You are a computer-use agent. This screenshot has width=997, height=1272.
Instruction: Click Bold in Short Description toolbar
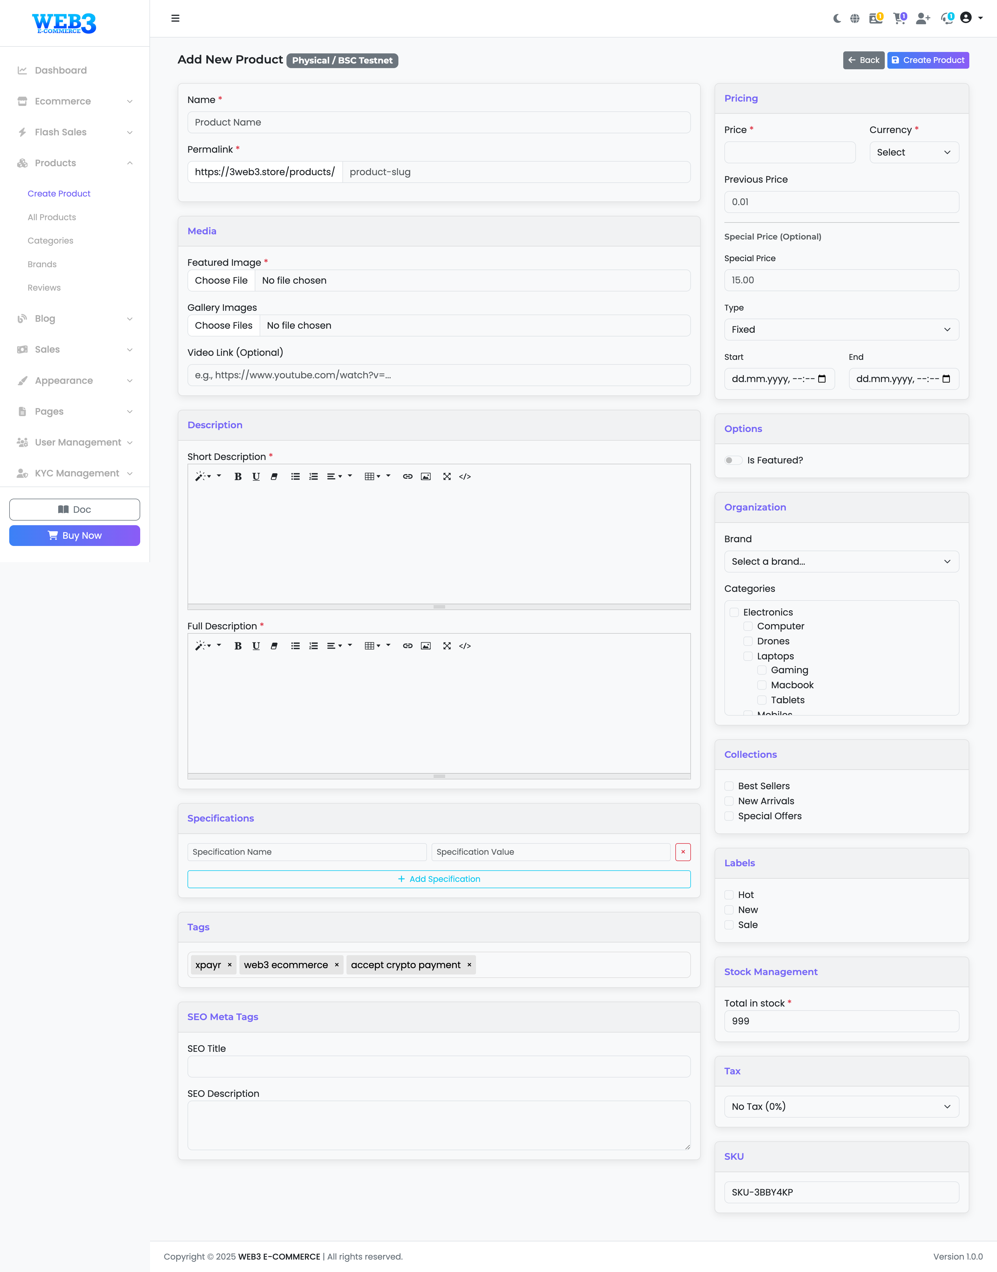coord(238,477)
